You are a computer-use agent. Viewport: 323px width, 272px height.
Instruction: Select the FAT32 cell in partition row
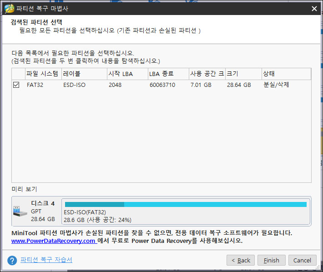pos(35,85)
